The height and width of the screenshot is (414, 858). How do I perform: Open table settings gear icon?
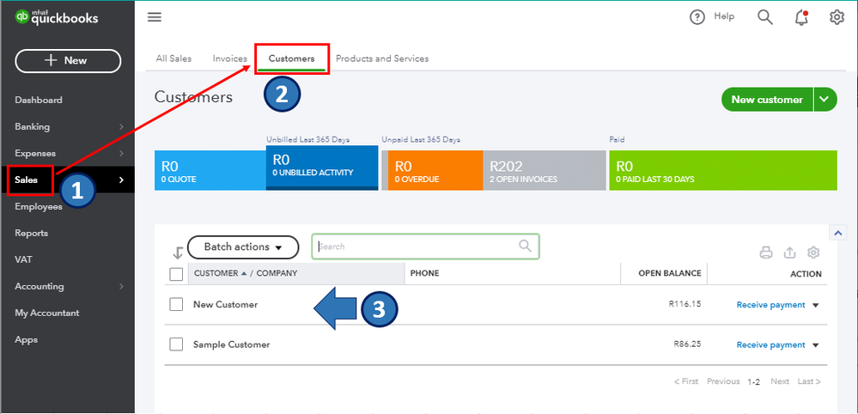813,253
